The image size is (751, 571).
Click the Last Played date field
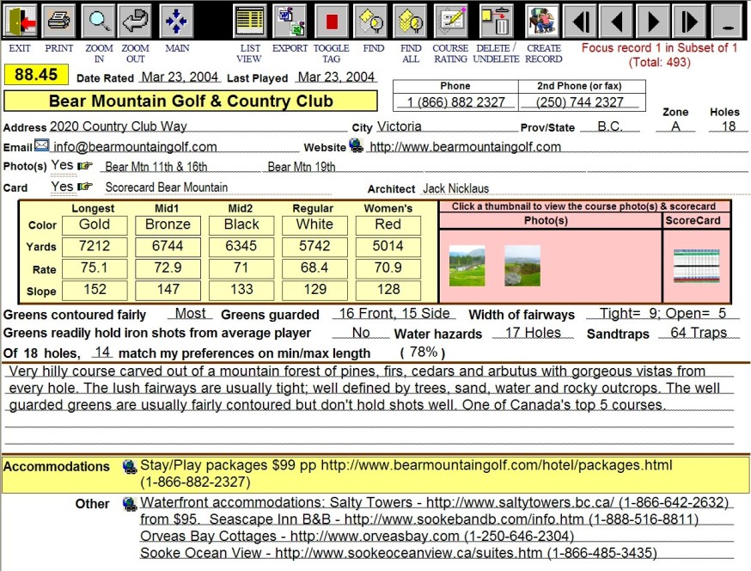coord(336,77)
